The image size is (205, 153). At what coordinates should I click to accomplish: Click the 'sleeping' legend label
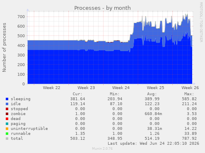[x=21, y=99]
